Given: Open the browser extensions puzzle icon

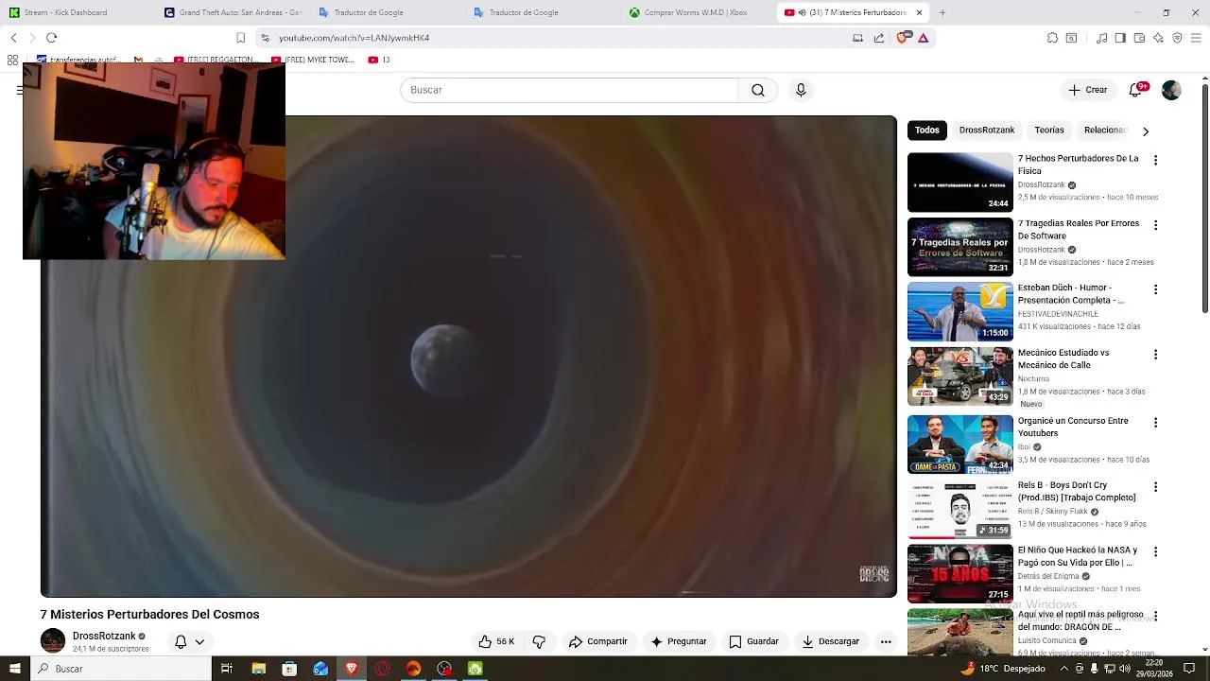Looking at the screenshot, I should click(1052, 38).
